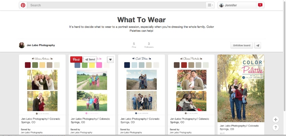
Task: Click the Cool Blues palette title
Action: click(142, 59)
